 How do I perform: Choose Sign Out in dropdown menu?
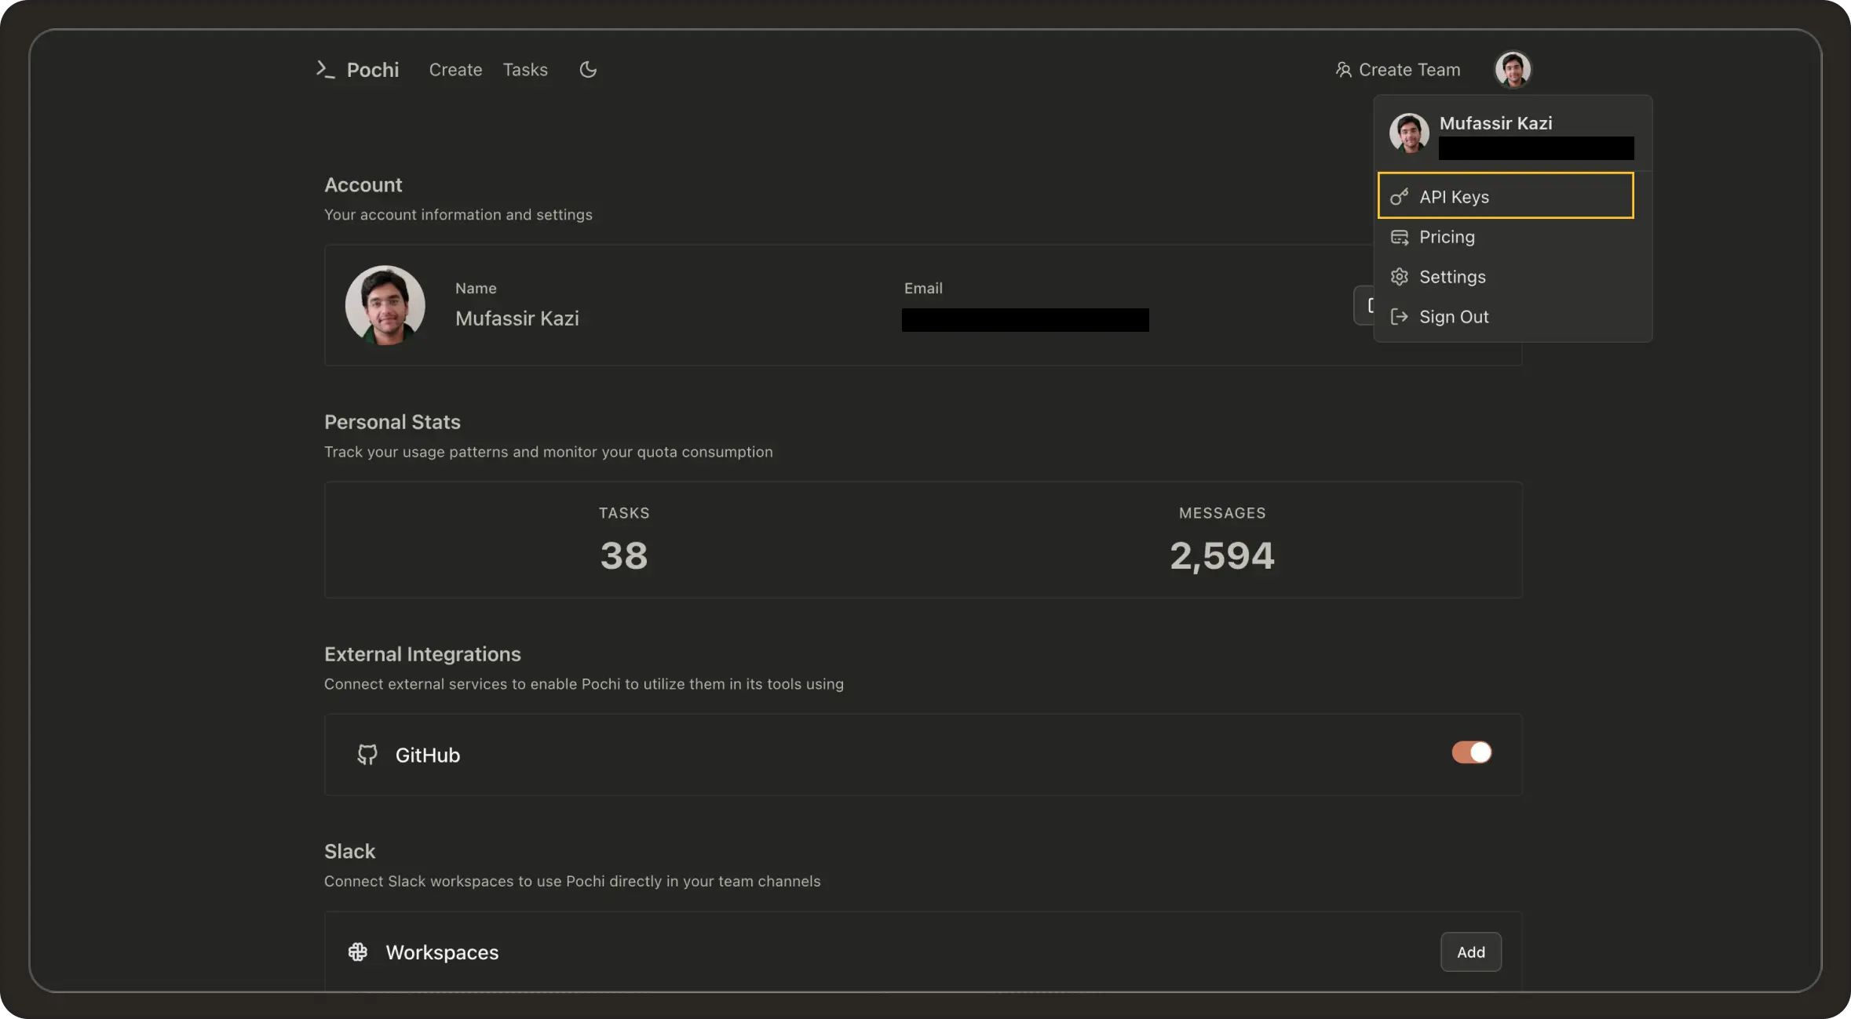pyautogui.click(x=1453, y=317)
